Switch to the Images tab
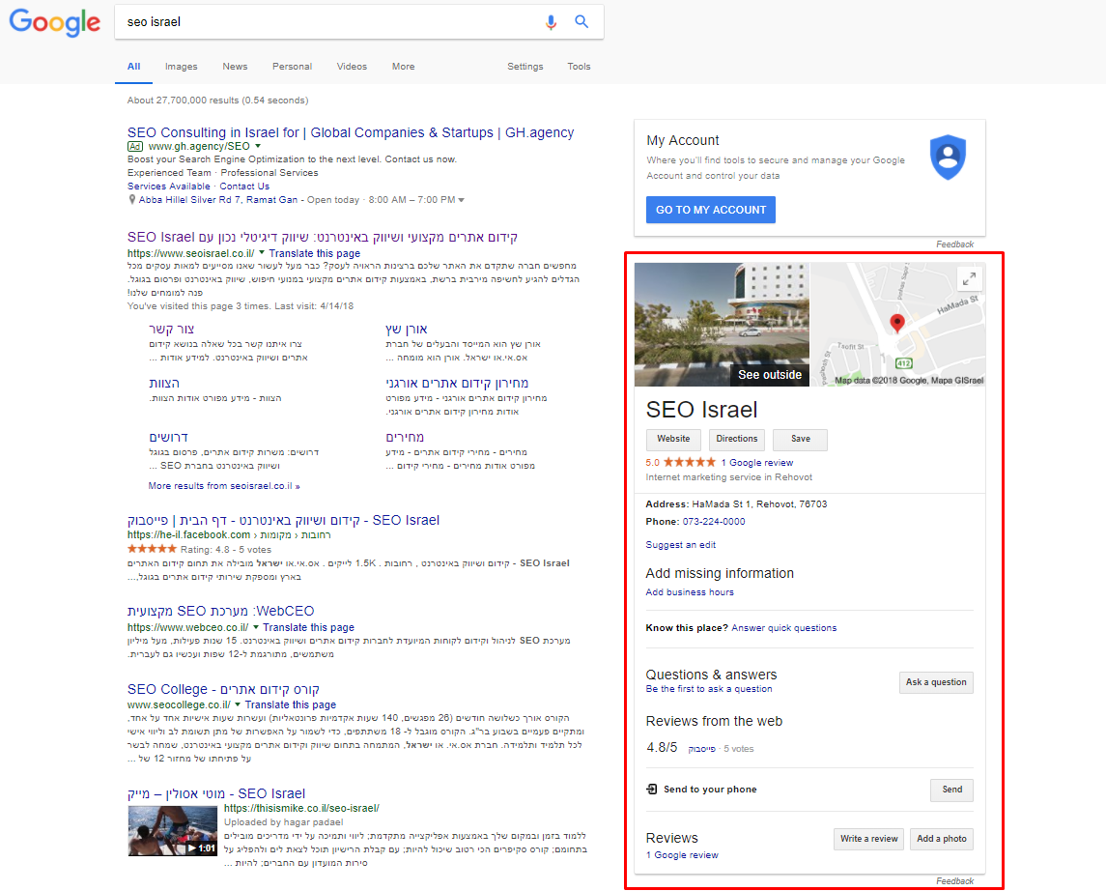 tap(181, 67)
